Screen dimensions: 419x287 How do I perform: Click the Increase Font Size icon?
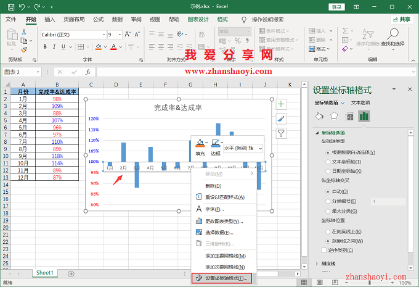pos(128,35)
